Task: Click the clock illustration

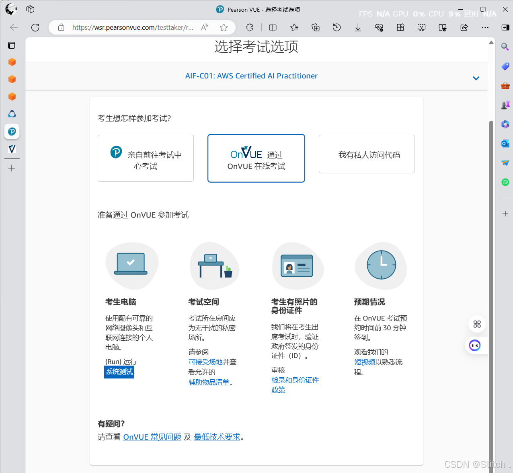Action: coord(381,265)
